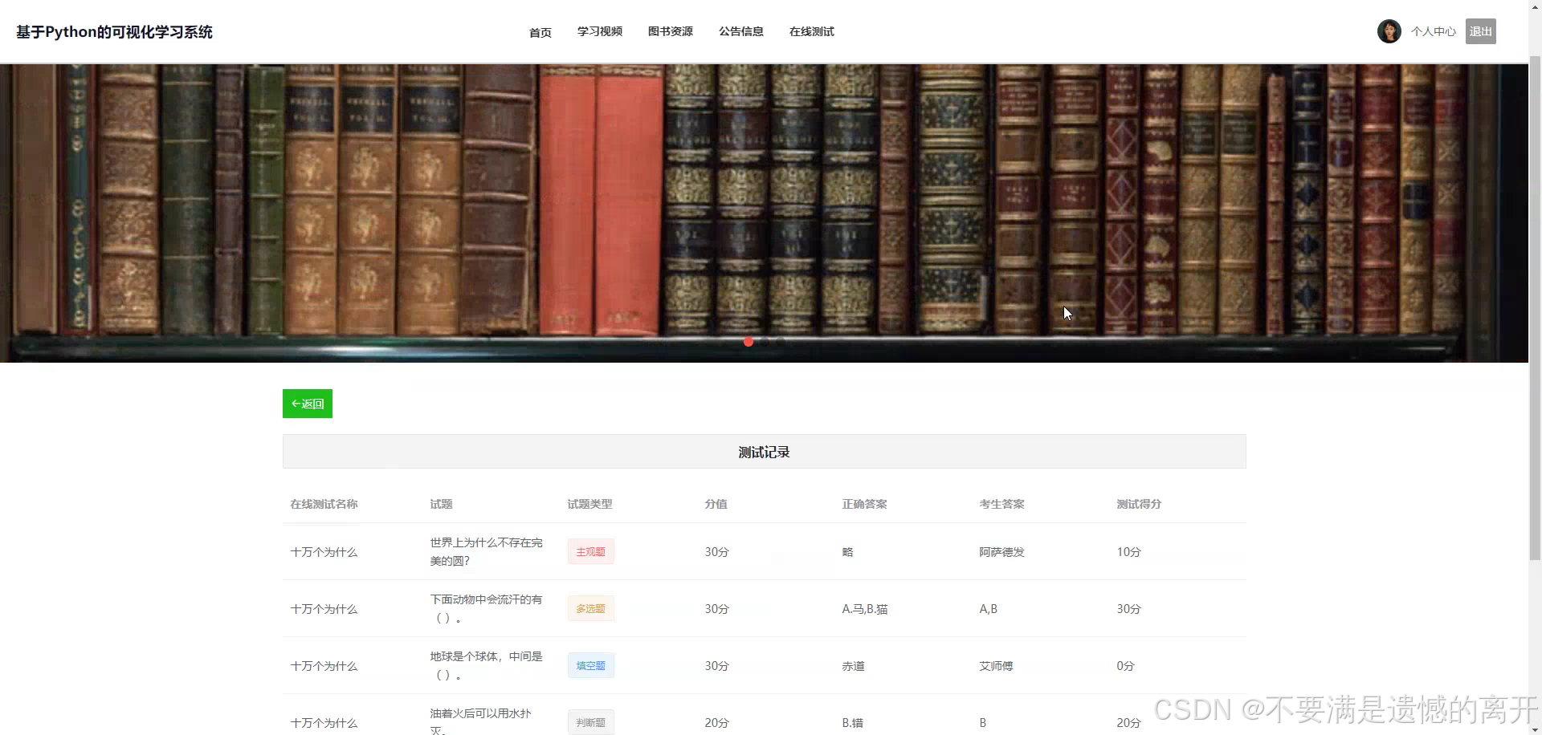Go to the 在线测试 section
Image resolution: width=1542 pixels, height=735 pixels.
pos(811,31)
